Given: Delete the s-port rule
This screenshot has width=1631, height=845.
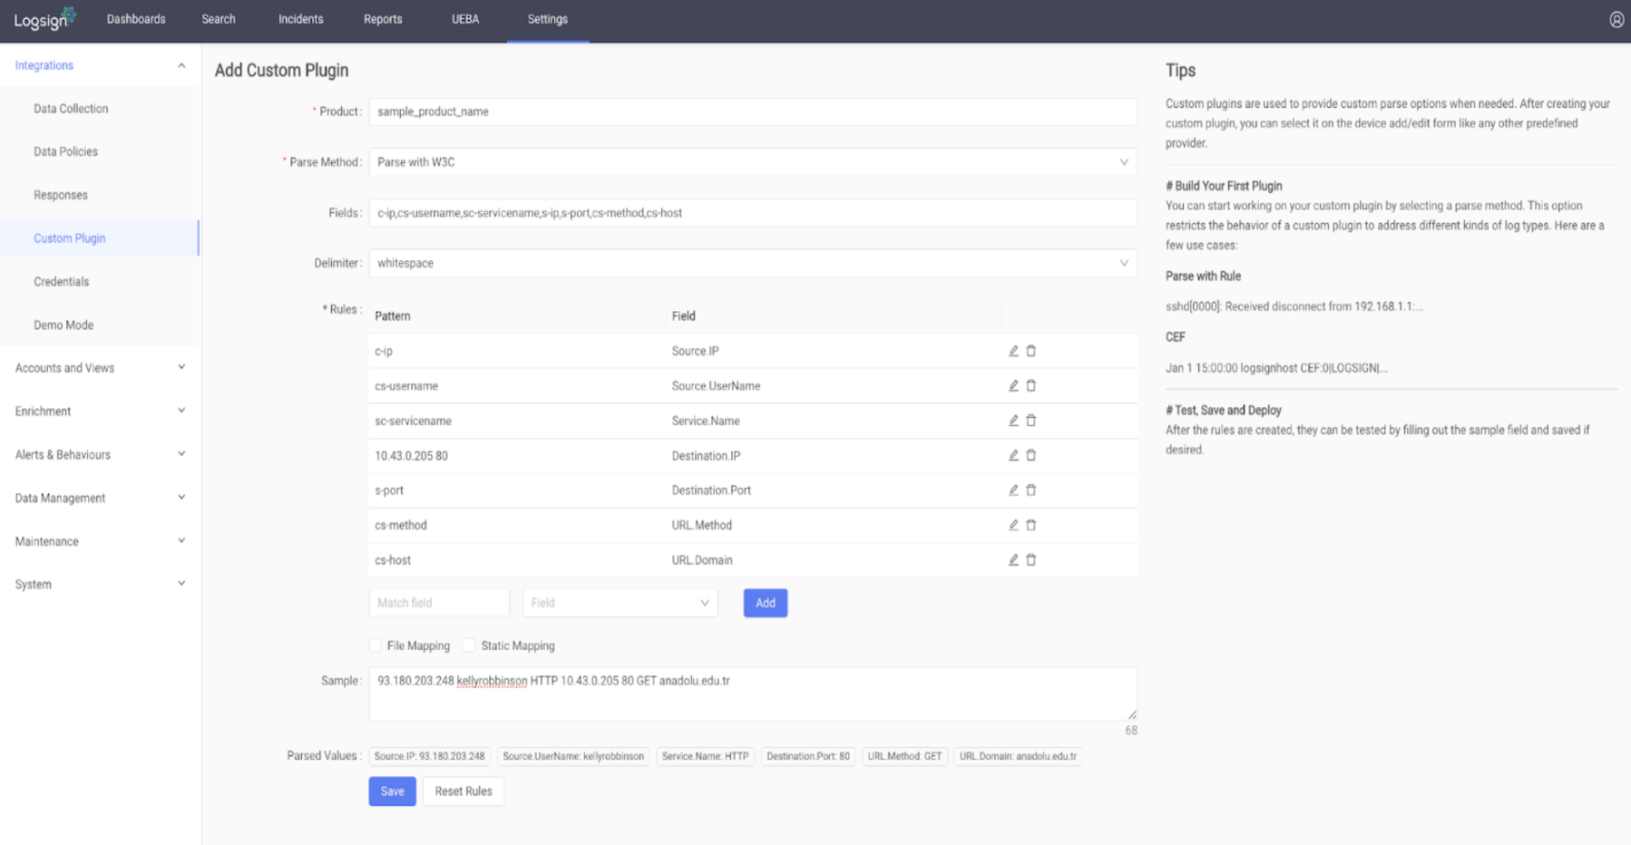Looking at the screenshot, I should (x=1031, y=490).
